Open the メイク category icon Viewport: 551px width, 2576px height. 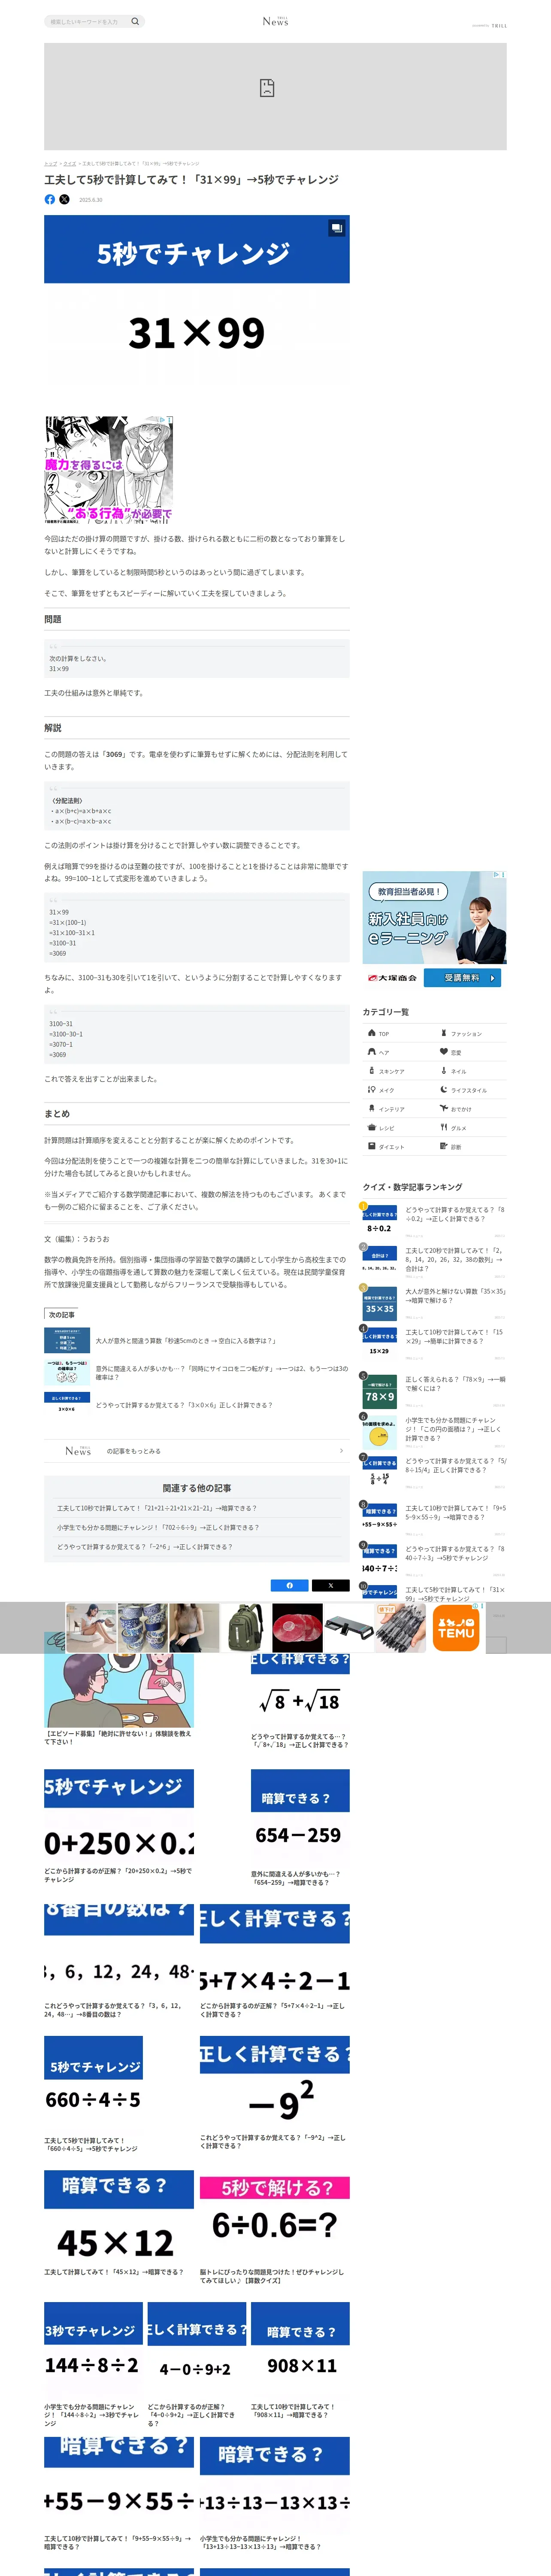(372, 1089)
